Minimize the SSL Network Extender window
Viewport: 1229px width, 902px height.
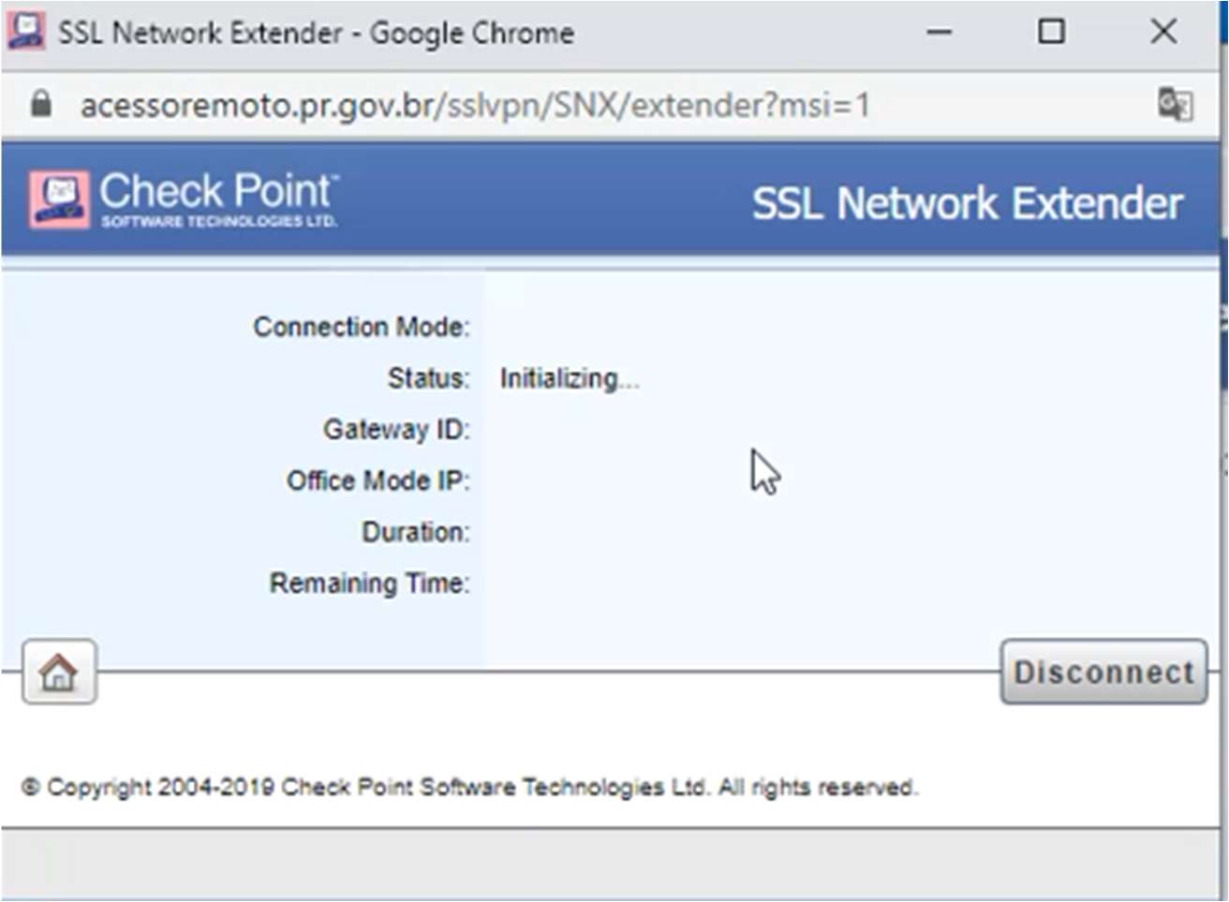click(940, 32)
